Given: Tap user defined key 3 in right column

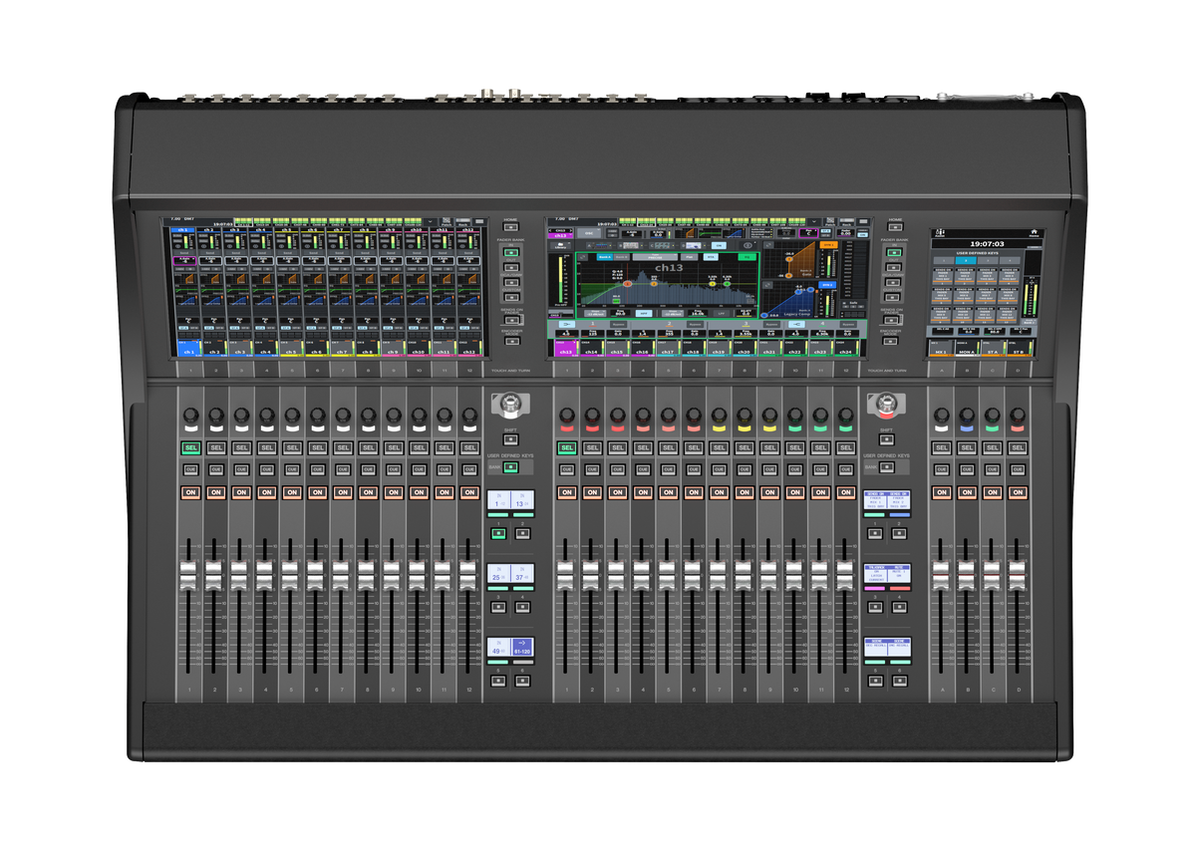Looking at the screenshot, I should [875, 608].
